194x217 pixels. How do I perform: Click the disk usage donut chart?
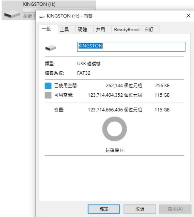pos(114,129)
